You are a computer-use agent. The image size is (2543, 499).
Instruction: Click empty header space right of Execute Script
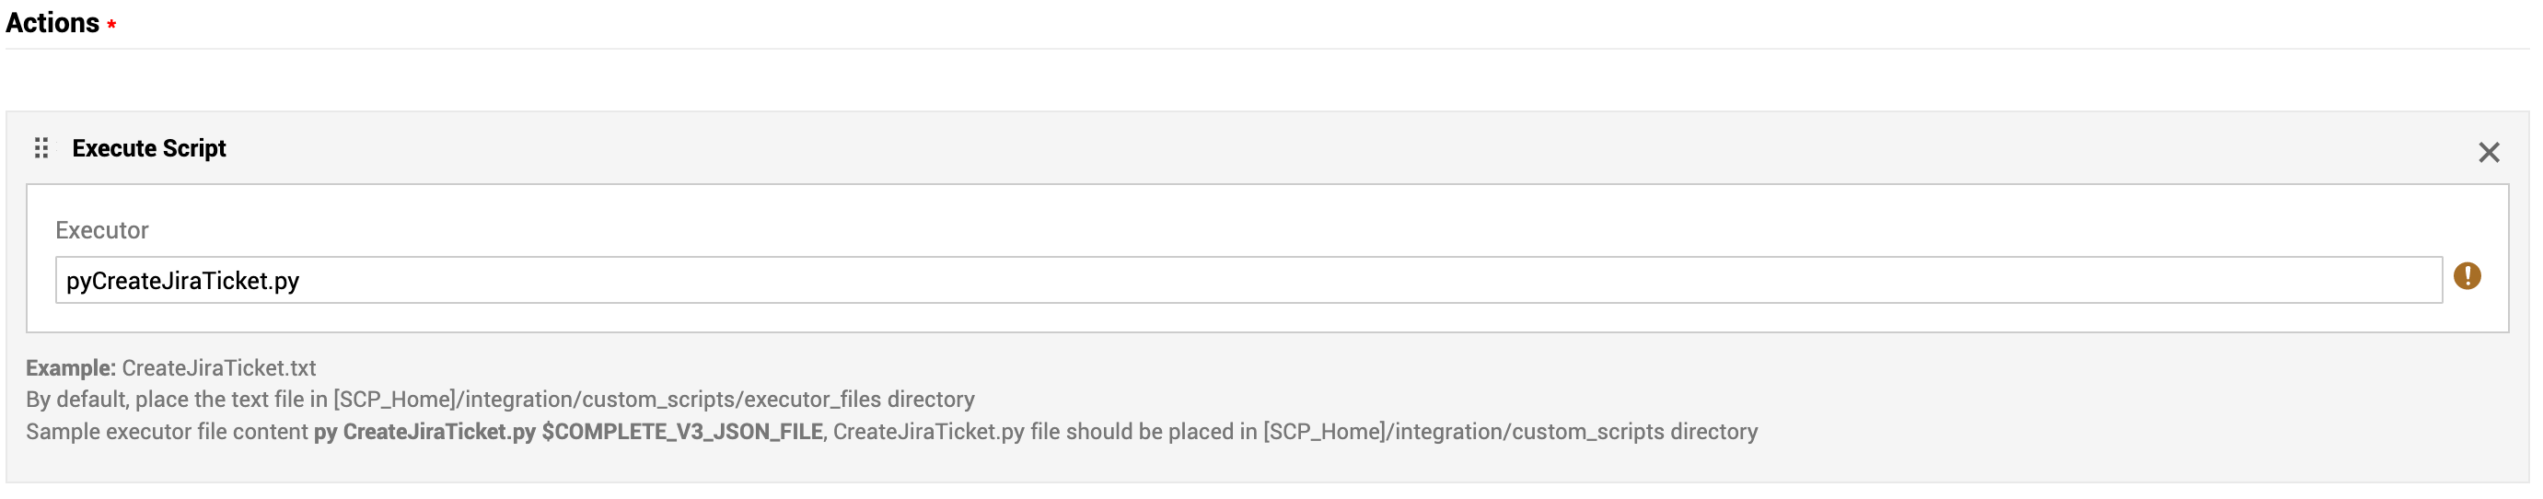click(1283, 148)
